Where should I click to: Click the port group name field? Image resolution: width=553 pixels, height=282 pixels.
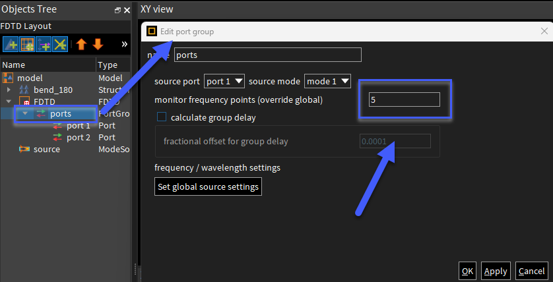268,55
